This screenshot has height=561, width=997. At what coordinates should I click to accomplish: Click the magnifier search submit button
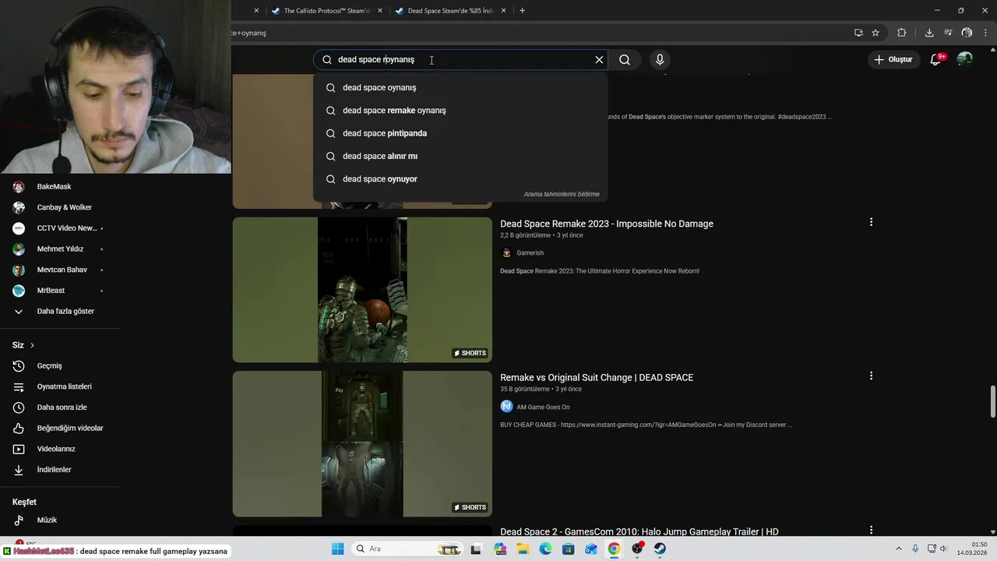(625, 59)
